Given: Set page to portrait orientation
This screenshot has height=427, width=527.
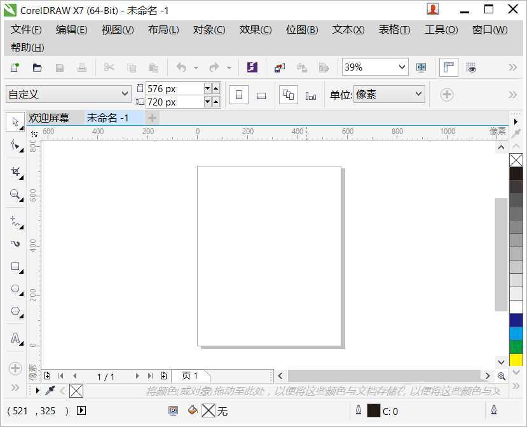Looking at the screenshot, I should click(x=239, y=95).
